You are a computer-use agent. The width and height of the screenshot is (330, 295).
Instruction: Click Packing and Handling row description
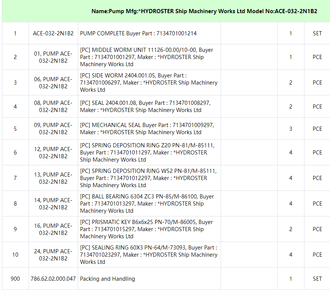point(107,279)
